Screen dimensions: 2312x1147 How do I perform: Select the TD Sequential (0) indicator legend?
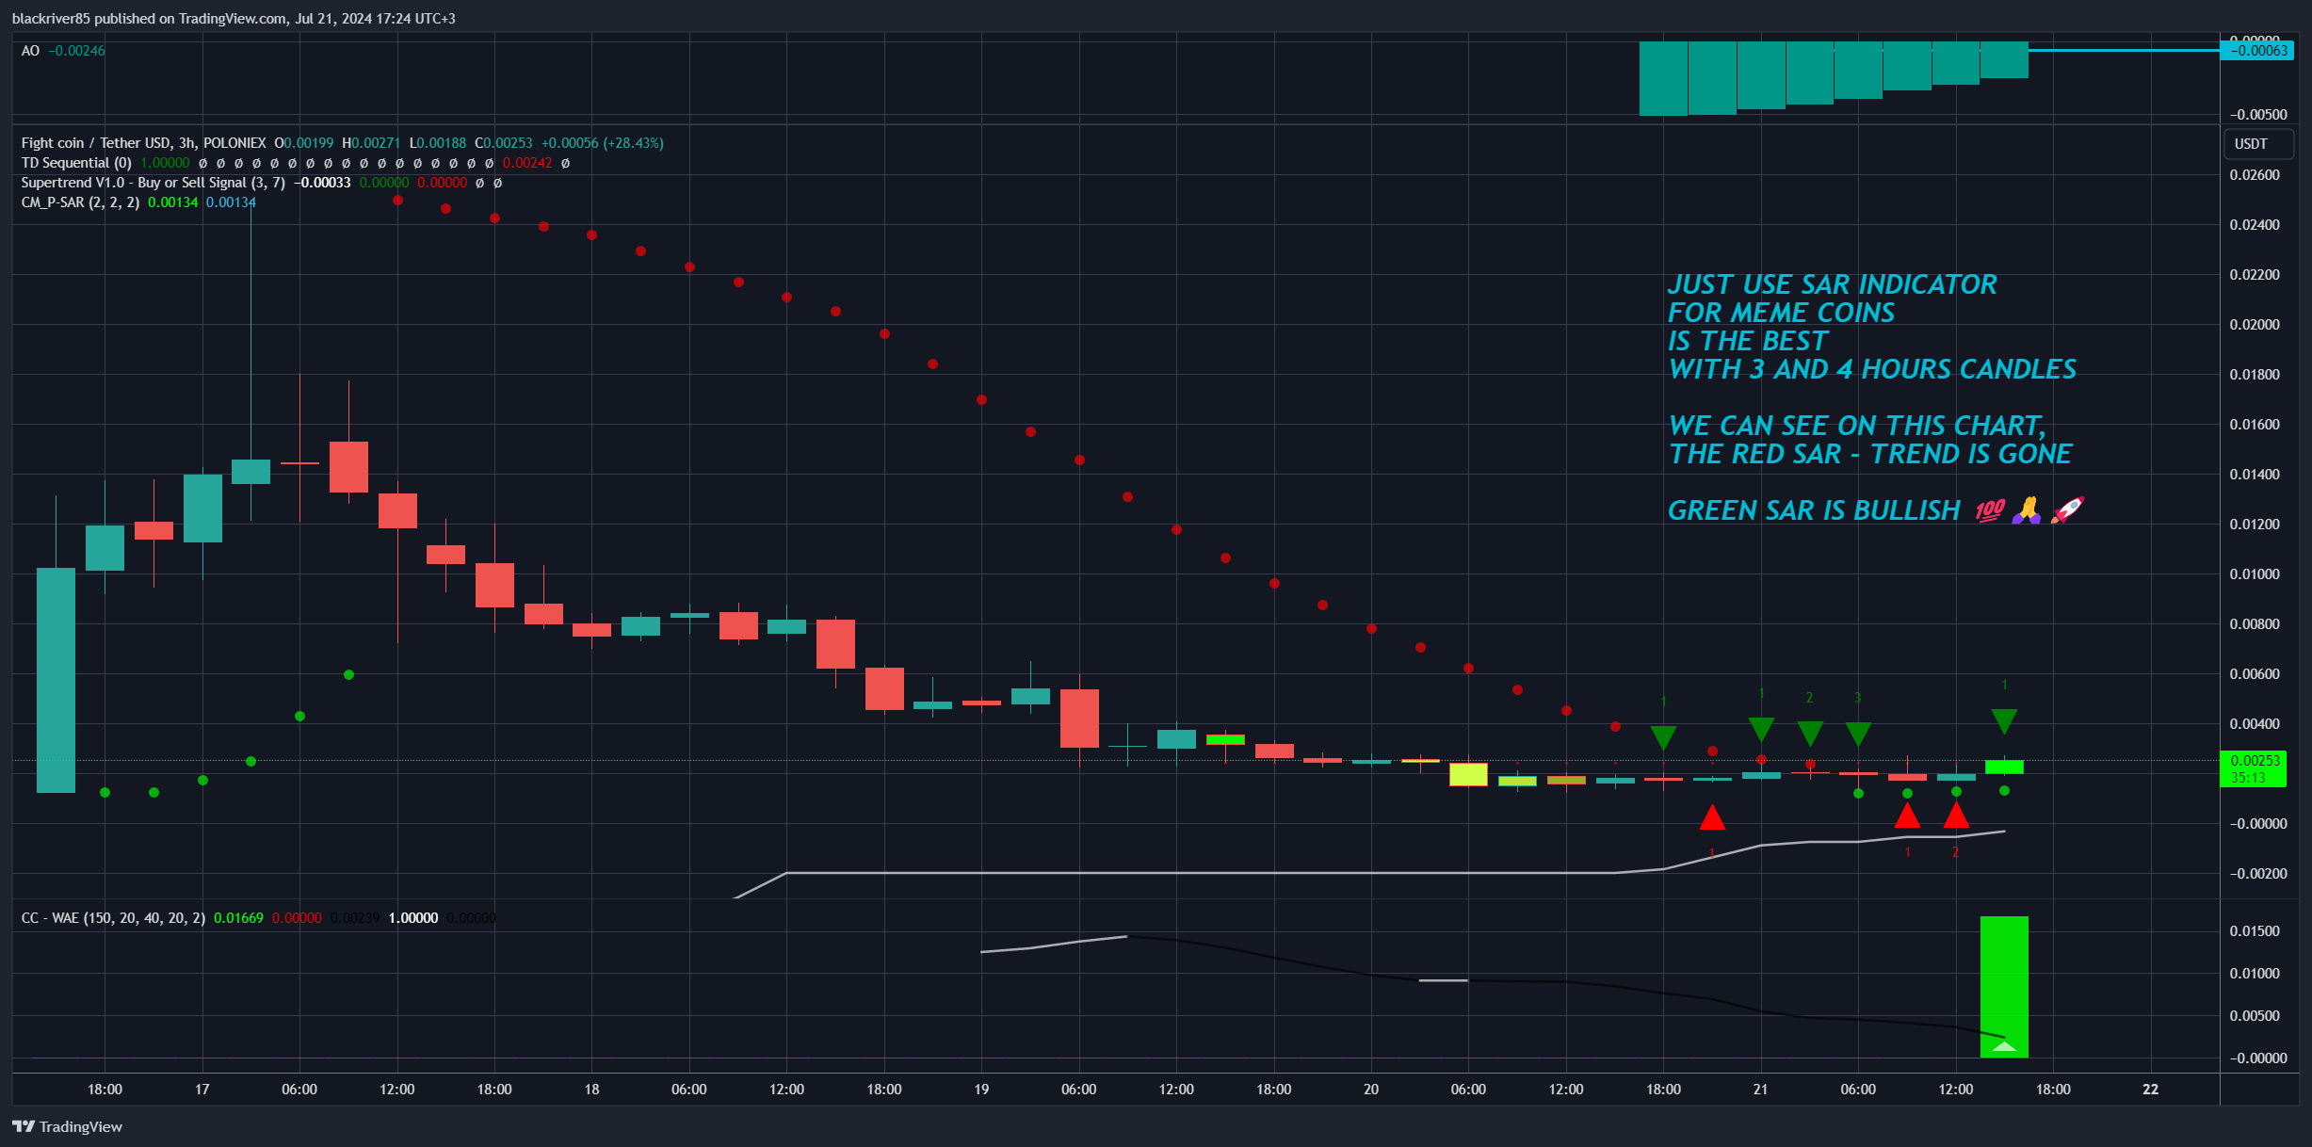[76, 163]
